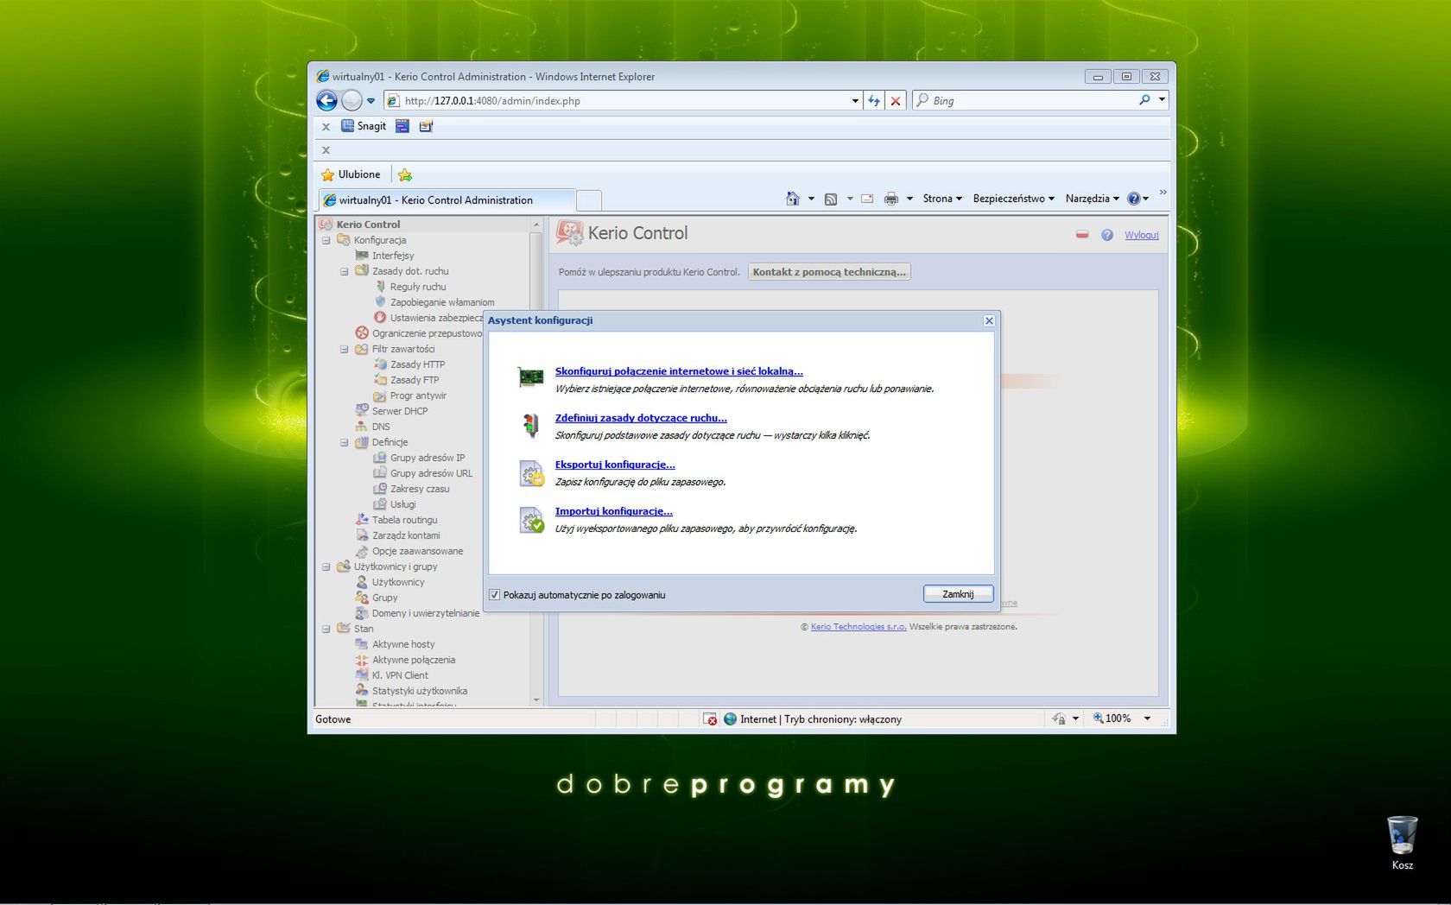
Task: Click Skonfiguruj połączenie internetowe i sieć lokalną link
Action: (x=679, y=371)
